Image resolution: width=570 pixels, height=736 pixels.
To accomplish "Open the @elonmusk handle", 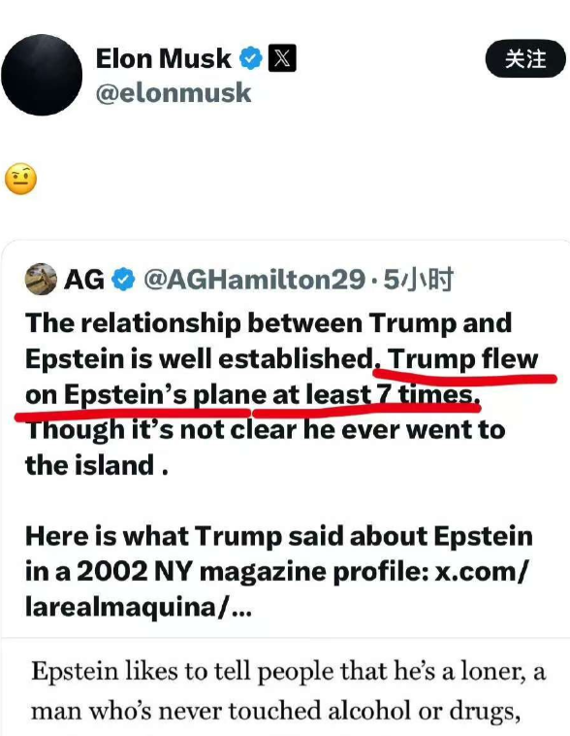I will (174, 92).
